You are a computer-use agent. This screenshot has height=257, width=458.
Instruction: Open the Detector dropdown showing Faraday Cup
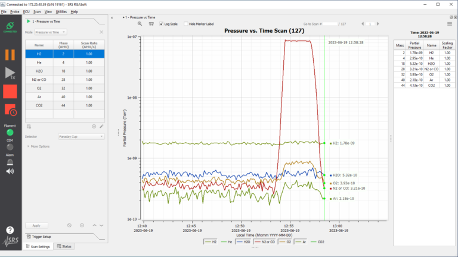pos(81,136)
